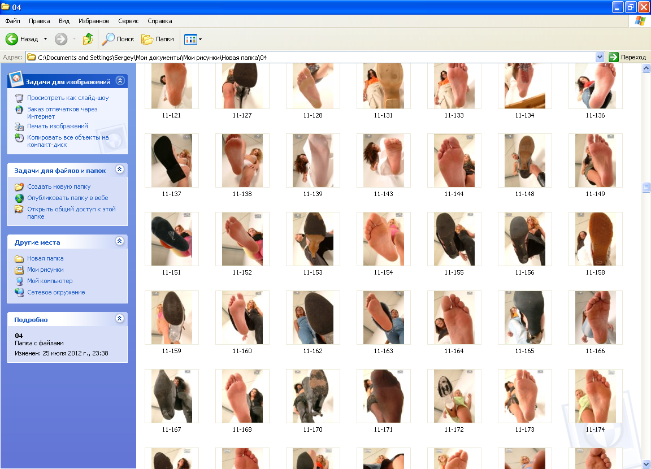Go up one folder level icon
This screenshot has height=469, width=651.
click(x=88, y=39)
